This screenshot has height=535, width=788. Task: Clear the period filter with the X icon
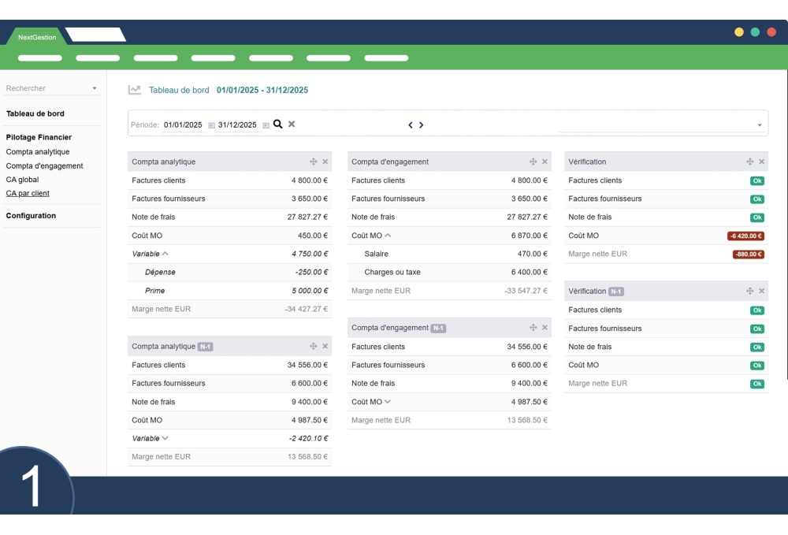[x=292, y=124]
